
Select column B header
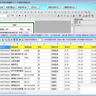tap(17, 44)
